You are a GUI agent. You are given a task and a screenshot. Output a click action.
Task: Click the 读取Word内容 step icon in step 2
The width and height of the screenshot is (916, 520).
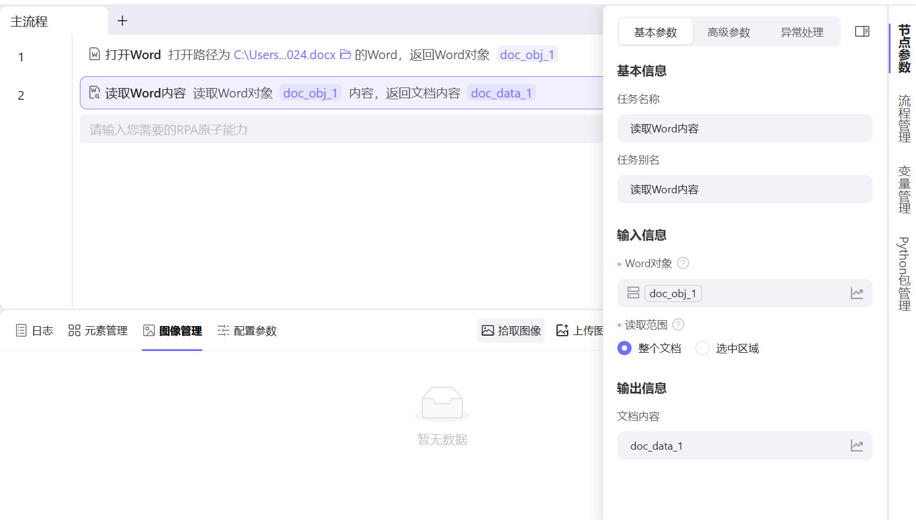click(x=95, y=93)
